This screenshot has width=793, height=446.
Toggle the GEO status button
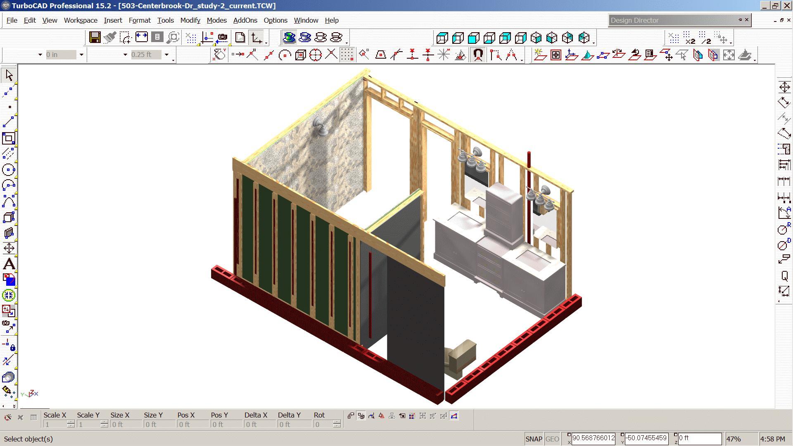click(552, 439)
